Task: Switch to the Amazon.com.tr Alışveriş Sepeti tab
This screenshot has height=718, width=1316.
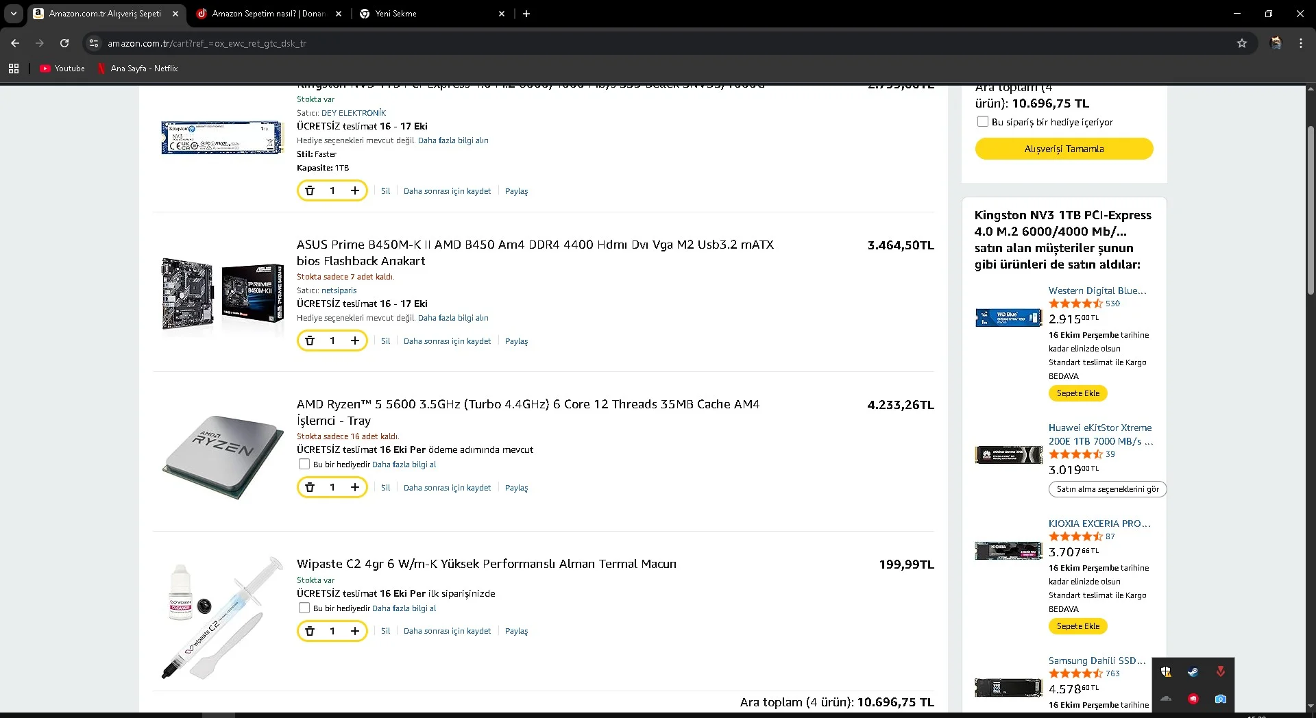Action: coord(107,14)
